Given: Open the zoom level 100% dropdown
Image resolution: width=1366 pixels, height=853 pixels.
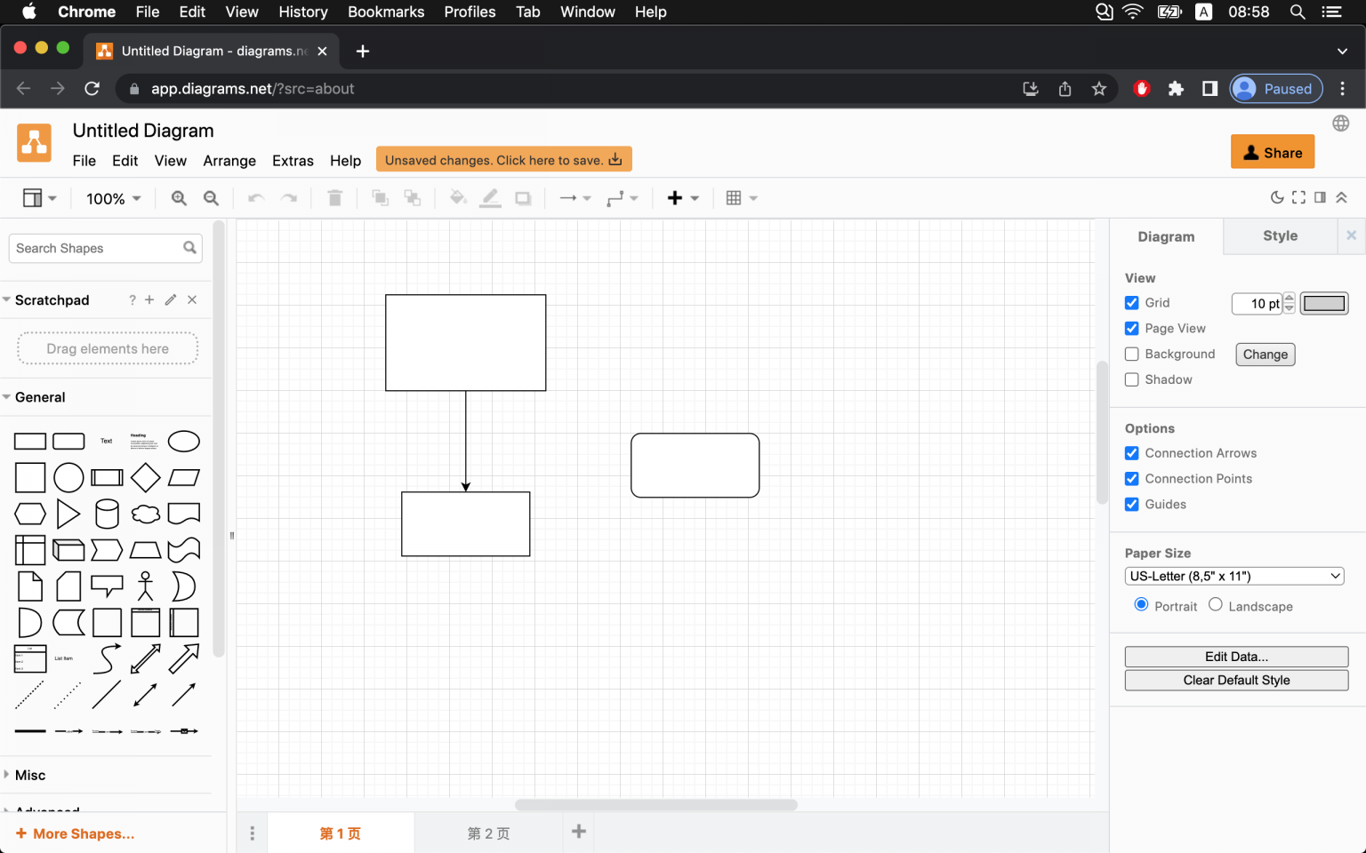Looking at the screenshot, I should pyautogui.click(x=112, y=198).
